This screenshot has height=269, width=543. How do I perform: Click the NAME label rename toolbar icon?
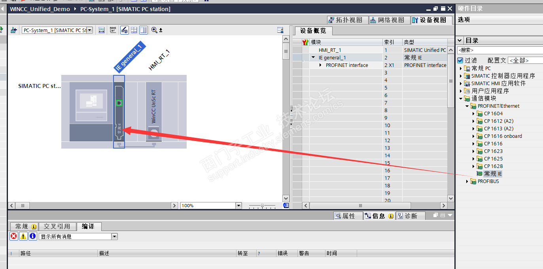coord(113,30)
